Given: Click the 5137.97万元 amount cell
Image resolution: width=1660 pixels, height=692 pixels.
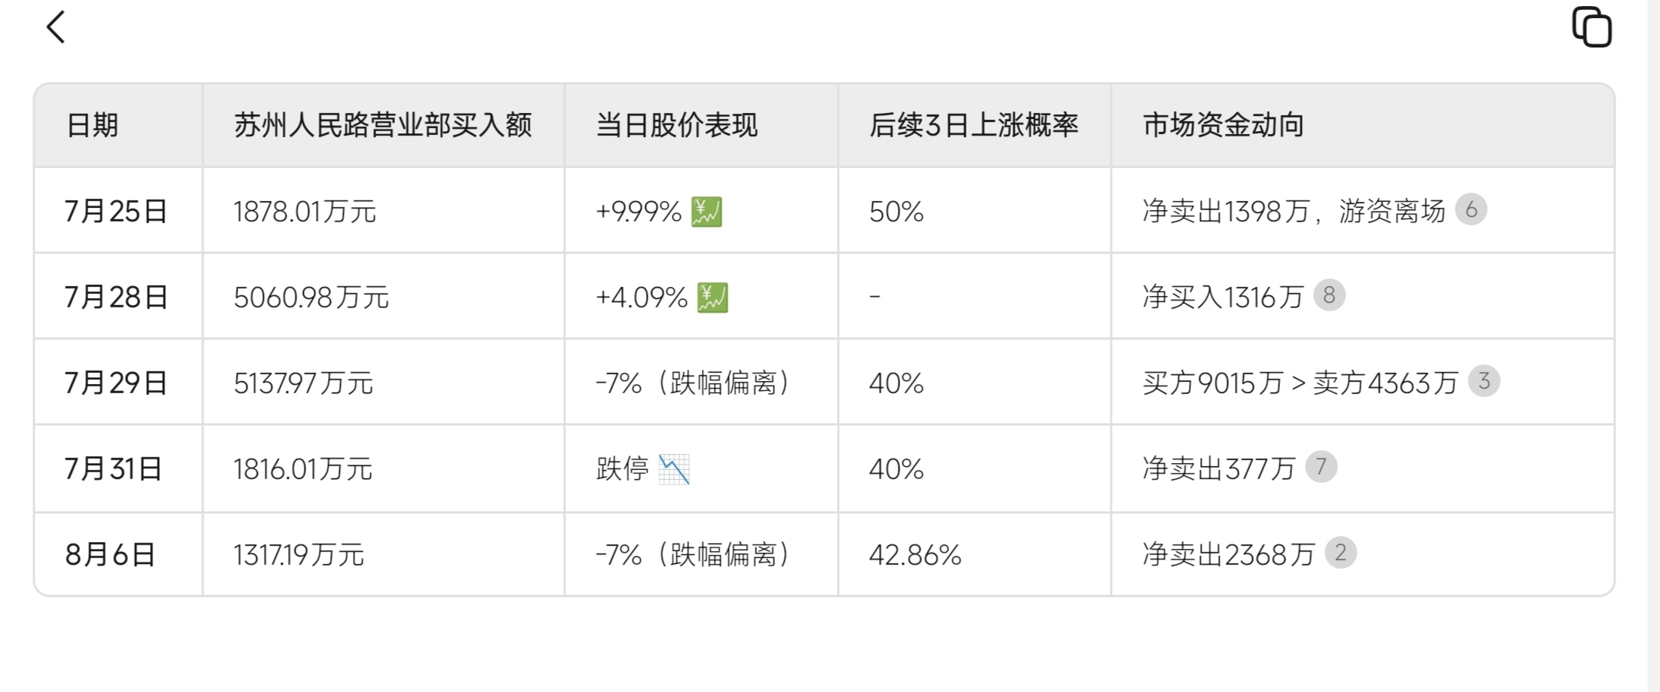Looking at the screenshot, I should [384, 382].
